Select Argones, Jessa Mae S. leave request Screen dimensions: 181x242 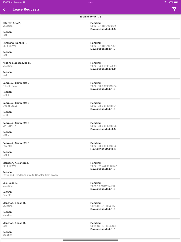90,69
